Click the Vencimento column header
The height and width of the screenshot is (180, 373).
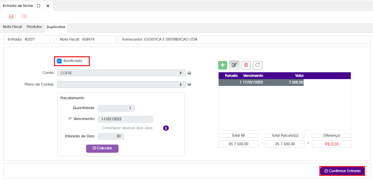click(x=253, y=76)
